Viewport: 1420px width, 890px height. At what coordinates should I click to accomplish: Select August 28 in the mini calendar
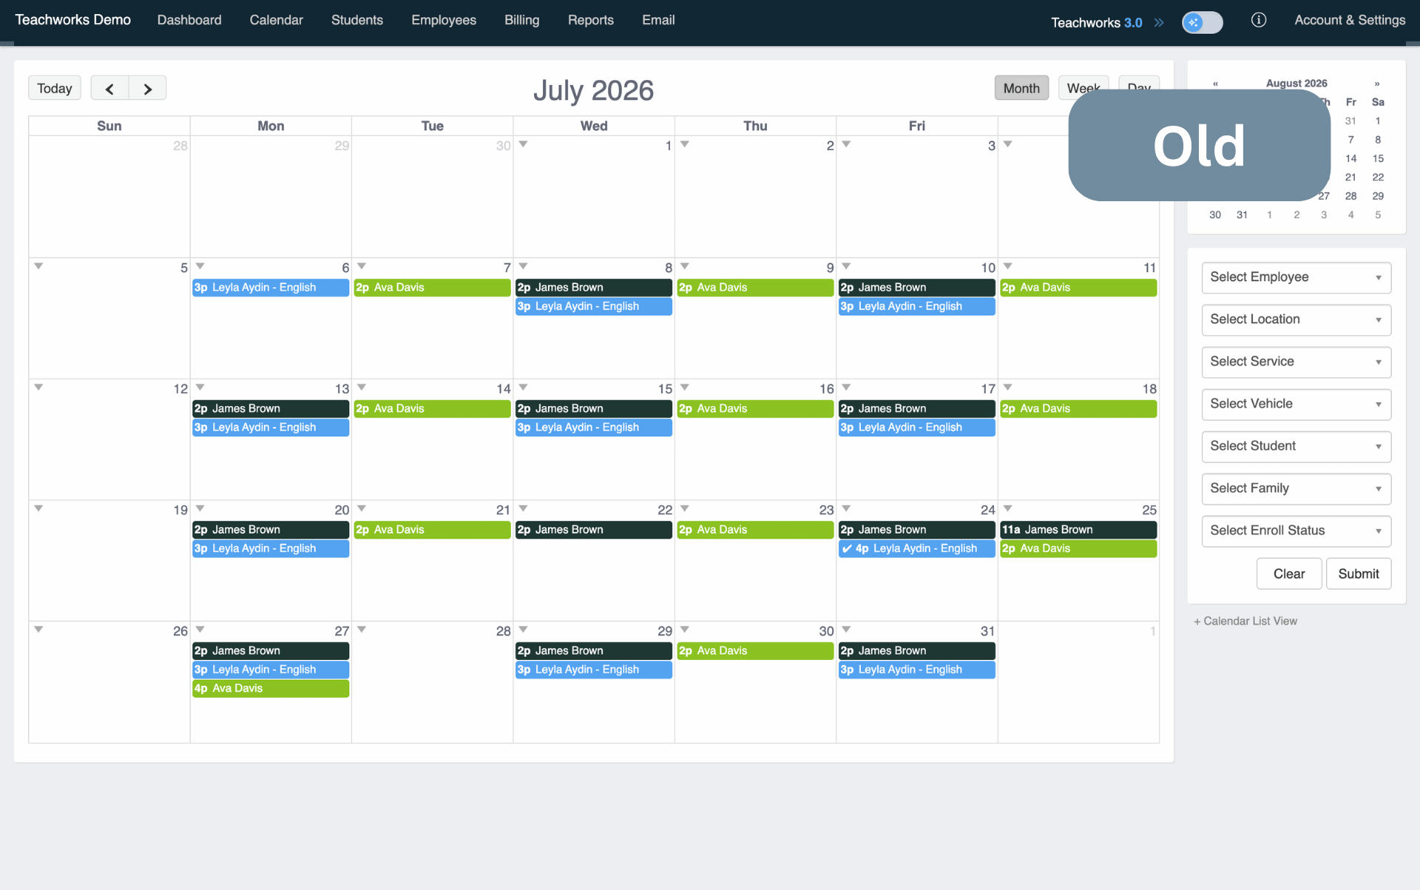(1350, 196)
